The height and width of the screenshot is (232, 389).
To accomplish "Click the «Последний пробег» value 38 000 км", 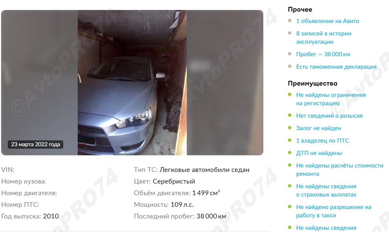I will coord(211,216).
